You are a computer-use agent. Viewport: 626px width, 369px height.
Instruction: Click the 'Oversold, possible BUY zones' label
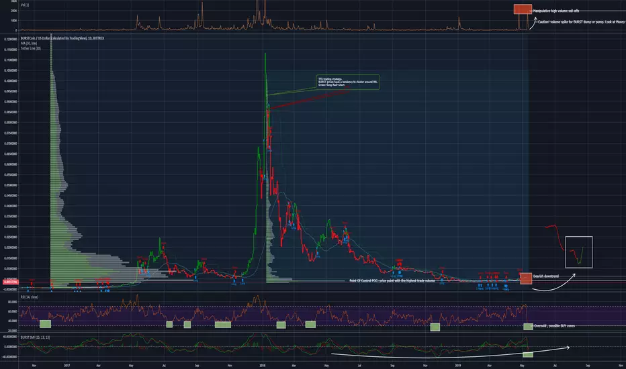[x=555, y=326]
